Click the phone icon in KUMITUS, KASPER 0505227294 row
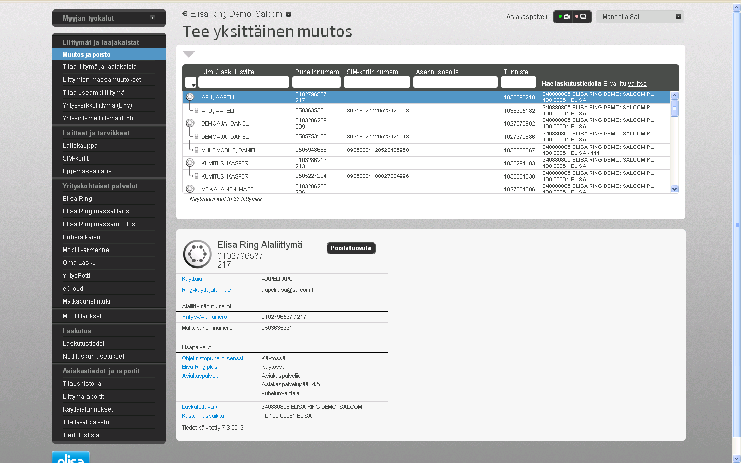 (x=196, y=176)
